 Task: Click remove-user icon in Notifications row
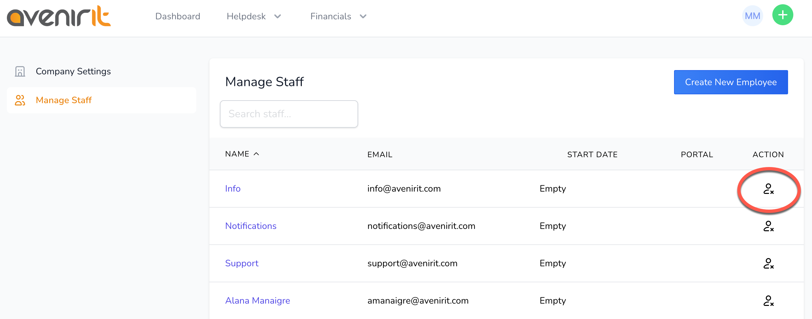pyautogui.click(x=768, y=226)
